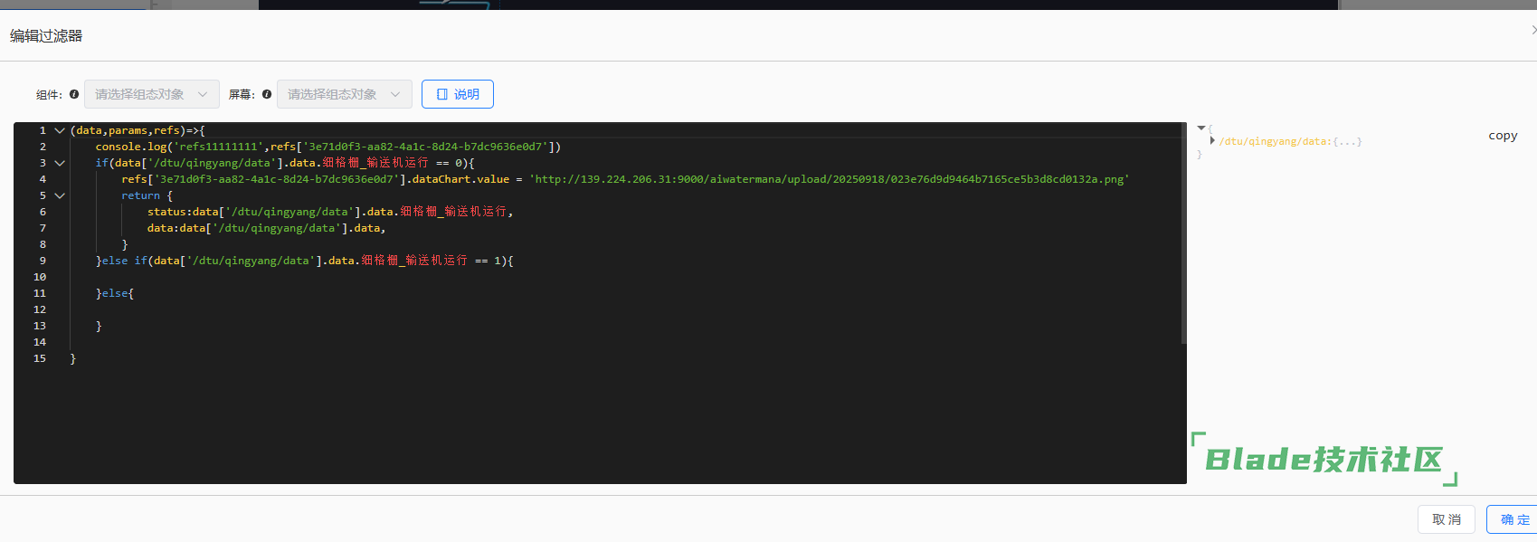Open the 组件 object dropdown

[x=151, y=94]
